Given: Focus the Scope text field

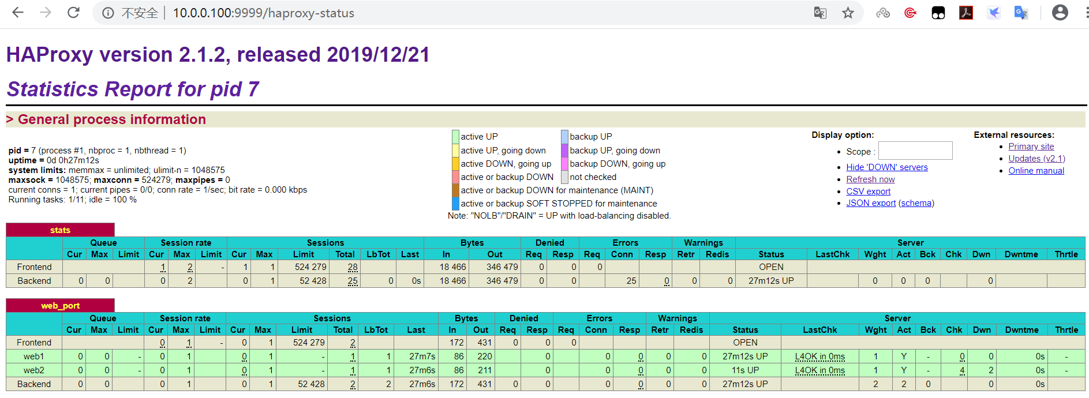Looking at the screenshot, I should (x=915, y=151).
